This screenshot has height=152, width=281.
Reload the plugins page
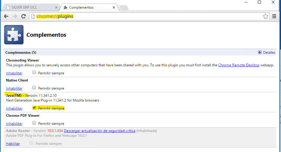tap(23, 16)
